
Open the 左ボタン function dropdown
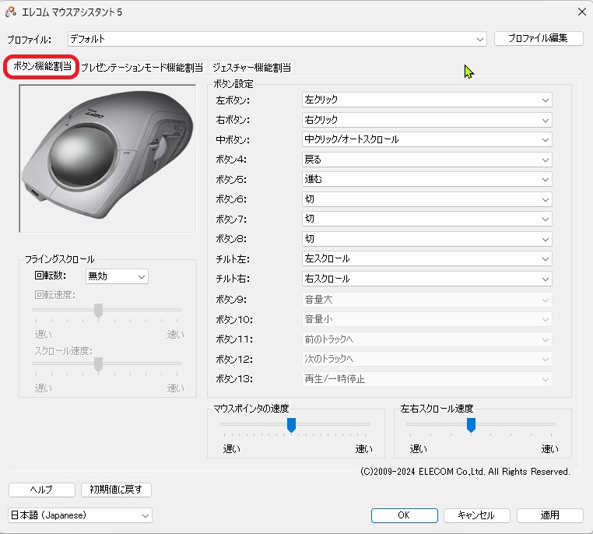pos(427,100)
